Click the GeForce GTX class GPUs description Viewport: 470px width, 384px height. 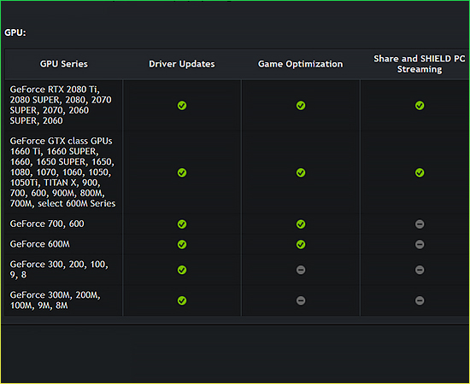pos(62,172)
